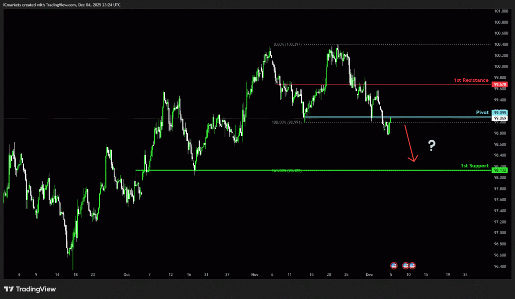The height and width of the screenshot is (299, 515).
Task: Select the '1st Support' text label
Action: tap(474, 165)
